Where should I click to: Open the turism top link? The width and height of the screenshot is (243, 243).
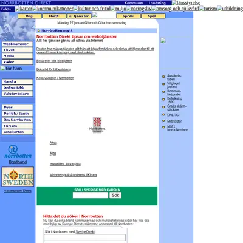(x=208, y=9)
